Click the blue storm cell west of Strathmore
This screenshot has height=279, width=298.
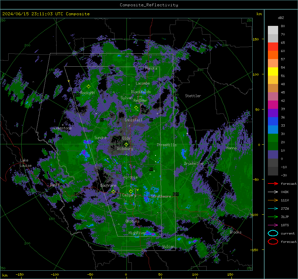(147, 197)
